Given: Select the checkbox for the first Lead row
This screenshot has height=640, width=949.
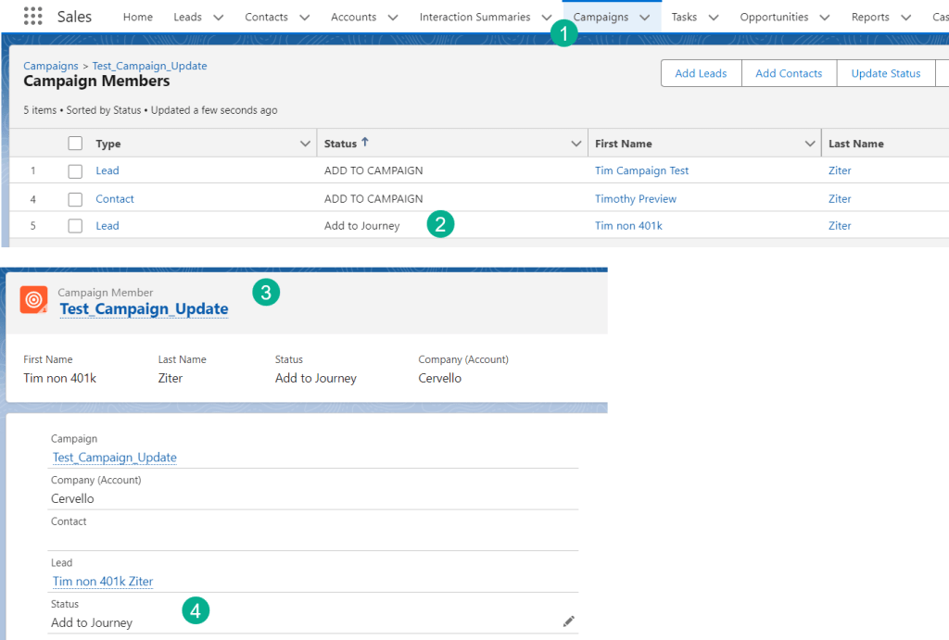Looking at the screenshot, I should 76,171.
